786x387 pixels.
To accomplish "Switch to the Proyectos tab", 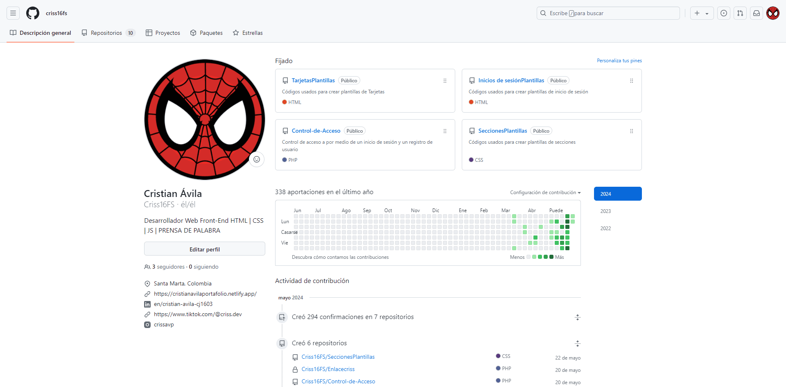I will [x=163, y=33].
